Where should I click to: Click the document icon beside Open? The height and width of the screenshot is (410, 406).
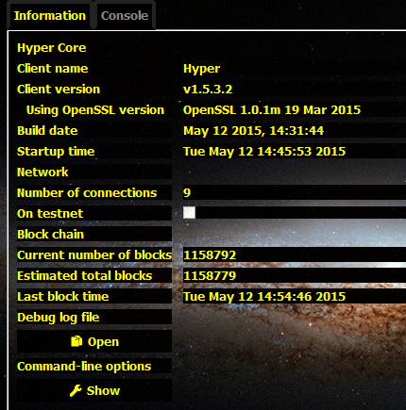pyautogui.click(x=76, y=341)
